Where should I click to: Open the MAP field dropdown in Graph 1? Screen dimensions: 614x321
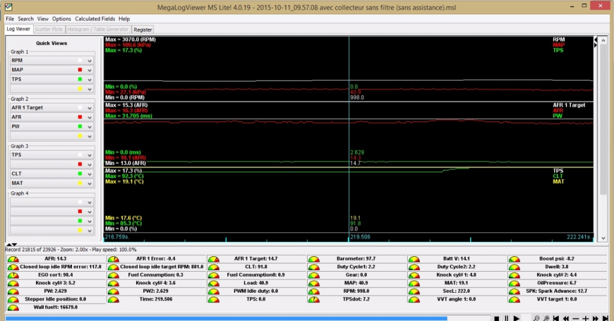tap(90, 70)
